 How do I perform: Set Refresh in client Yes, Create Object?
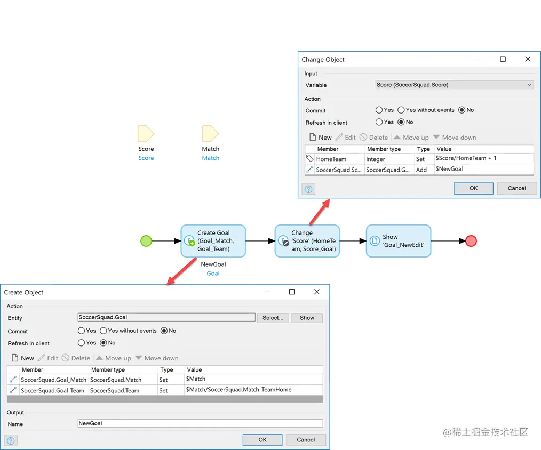(81, 343)
